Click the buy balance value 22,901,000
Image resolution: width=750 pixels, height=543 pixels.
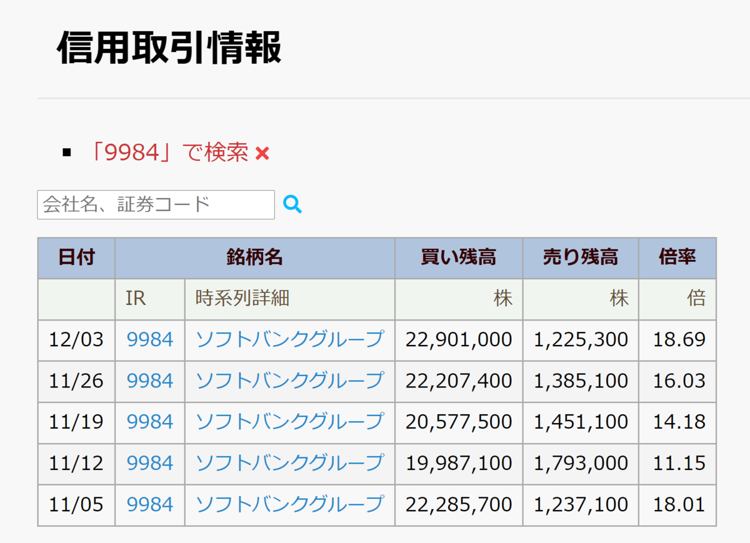pyautogui.click(x=459, y=340)
